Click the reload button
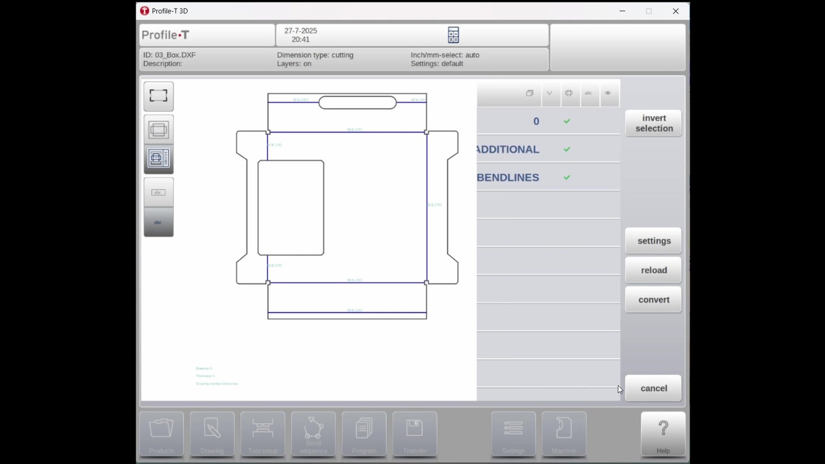 653,270
